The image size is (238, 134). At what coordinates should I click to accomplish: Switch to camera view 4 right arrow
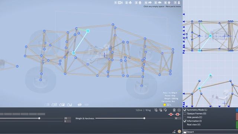click(150, 3)
